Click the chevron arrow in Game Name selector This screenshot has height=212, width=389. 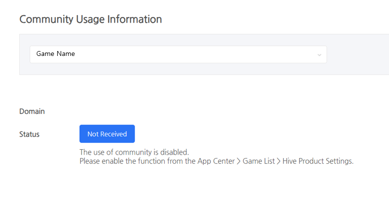pos(319,55)
